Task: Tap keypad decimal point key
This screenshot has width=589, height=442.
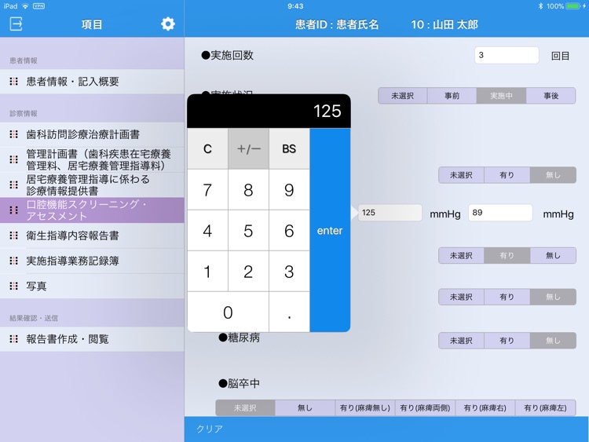Action: click(x=289, y=312)
